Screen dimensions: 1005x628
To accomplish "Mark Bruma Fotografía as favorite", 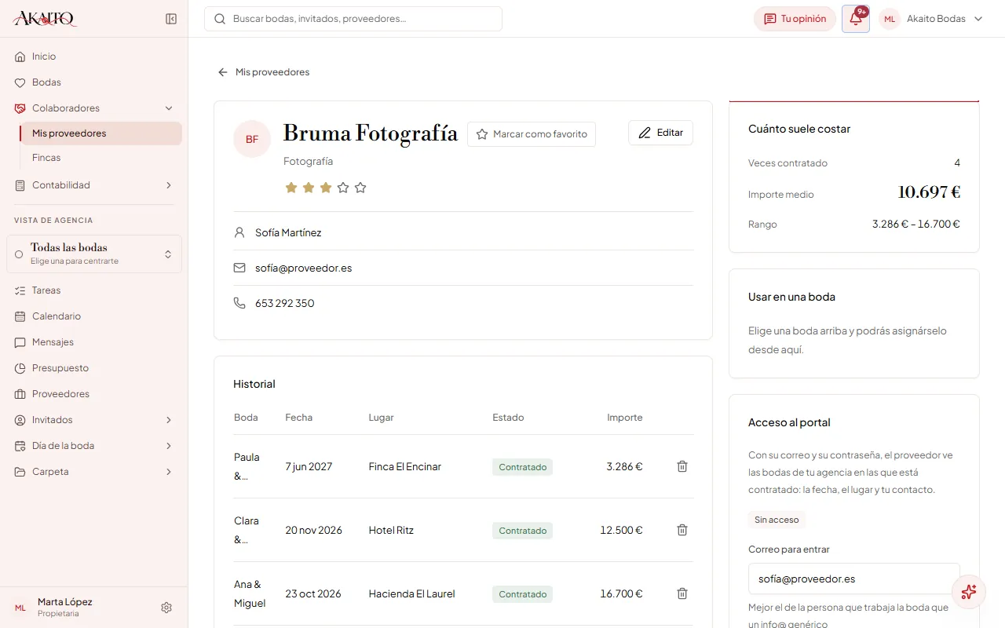I will [532, 134].
